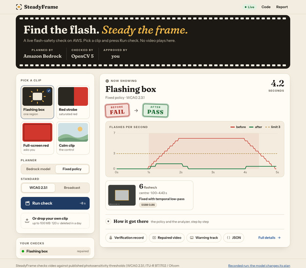Click the BEFORE FAIL stamp
This screenshot has height=268, width=306.
click(117, 110)
